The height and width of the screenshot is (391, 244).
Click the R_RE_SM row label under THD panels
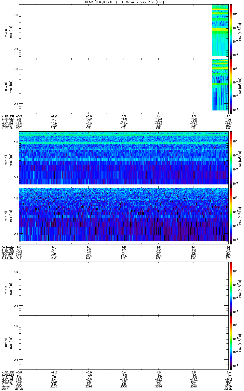point(7,259)
